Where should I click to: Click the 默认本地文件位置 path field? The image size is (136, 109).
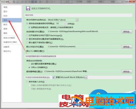(84, 47)
